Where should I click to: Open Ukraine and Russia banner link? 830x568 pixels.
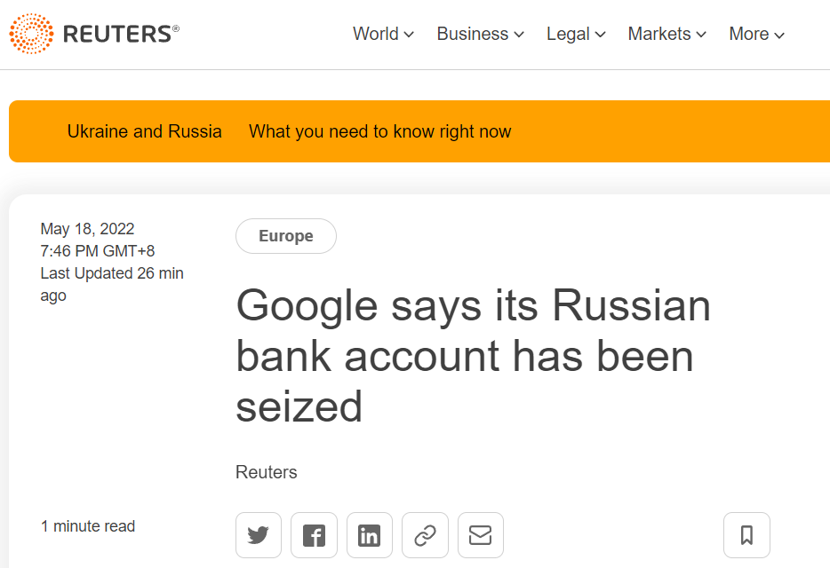(145, 131)
